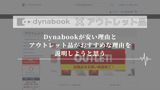The image size is (160, 90).
Task: Click the Dynabook Direct ホーム breadcrumb link
Action: pyautogui.click(x=32, y=39)
